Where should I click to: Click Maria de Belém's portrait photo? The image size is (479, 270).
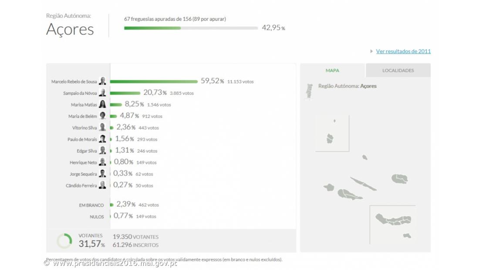tap(102, 116)
